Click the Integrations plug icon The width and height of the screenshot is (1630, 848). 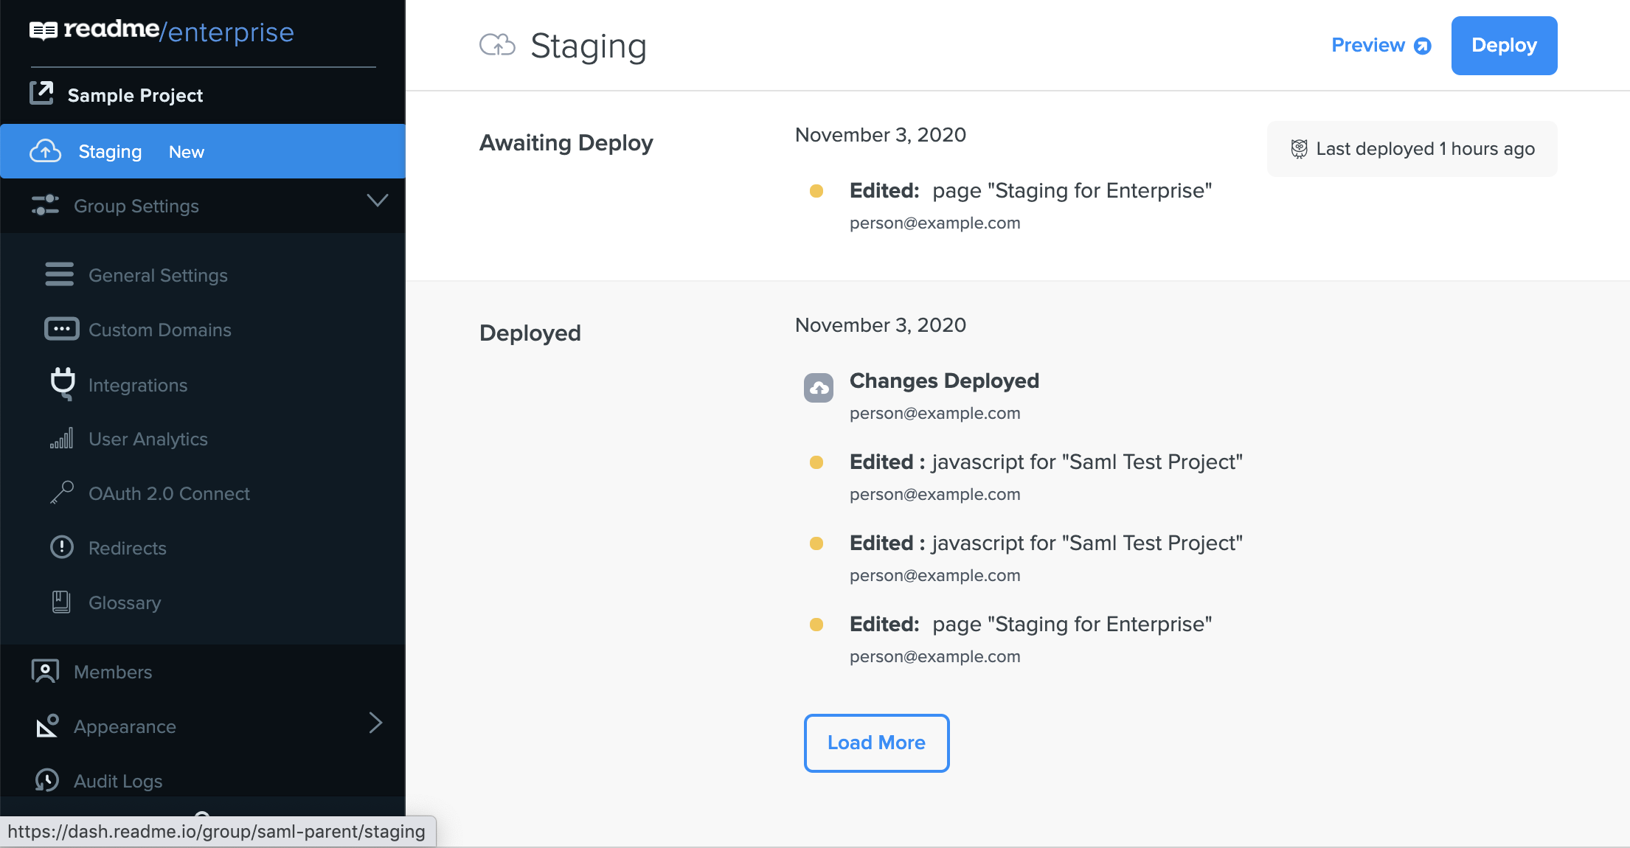point(63,383)
